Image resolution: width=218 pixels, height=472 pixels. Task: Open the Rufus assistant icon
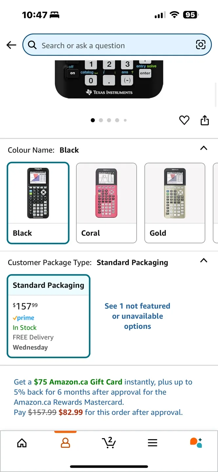[196, 442]
